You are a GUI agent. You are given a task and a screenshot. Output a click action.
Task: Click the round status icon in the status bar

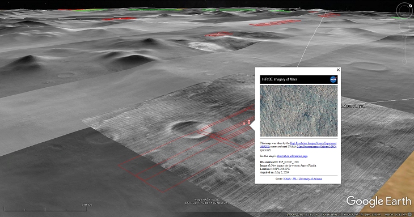(x=409, y=215)
